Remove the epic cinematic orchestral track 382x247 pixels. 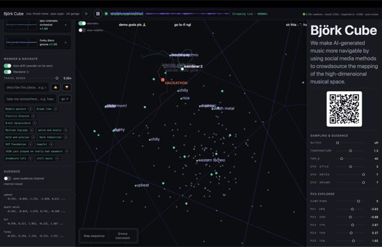66,25
